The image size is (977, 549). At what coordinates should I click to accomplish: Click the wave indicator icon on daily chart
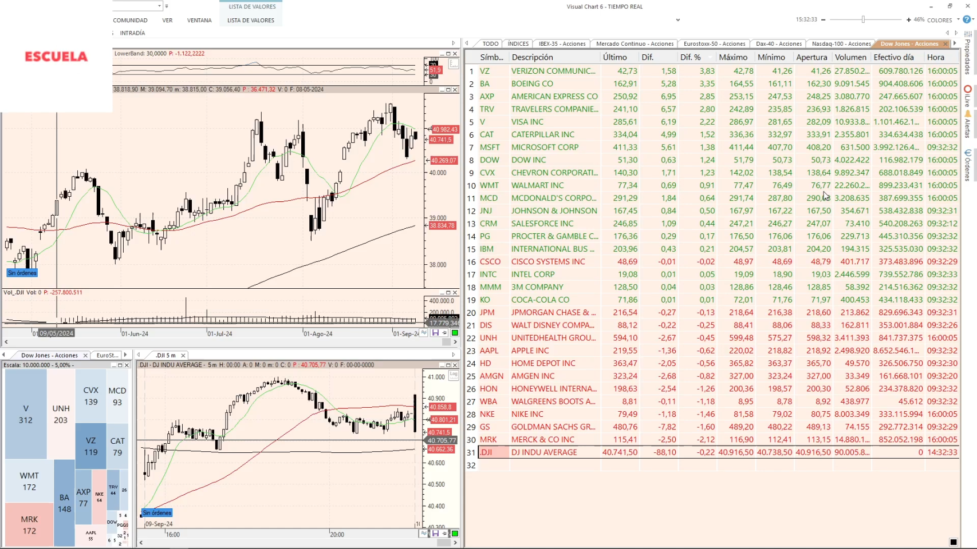[424, 333]
